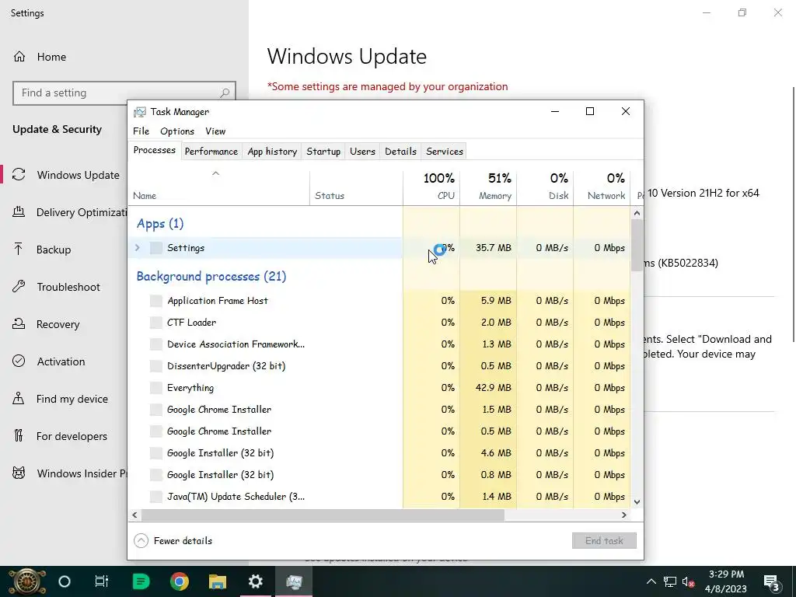Click 42.9 MB memory value for Everything
The height and width of the screenshot is (597, 796).
tap(493, 388)
